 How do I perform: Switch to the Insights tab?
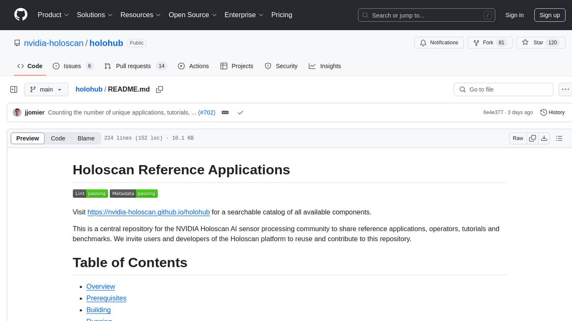[x=325, y=66]
